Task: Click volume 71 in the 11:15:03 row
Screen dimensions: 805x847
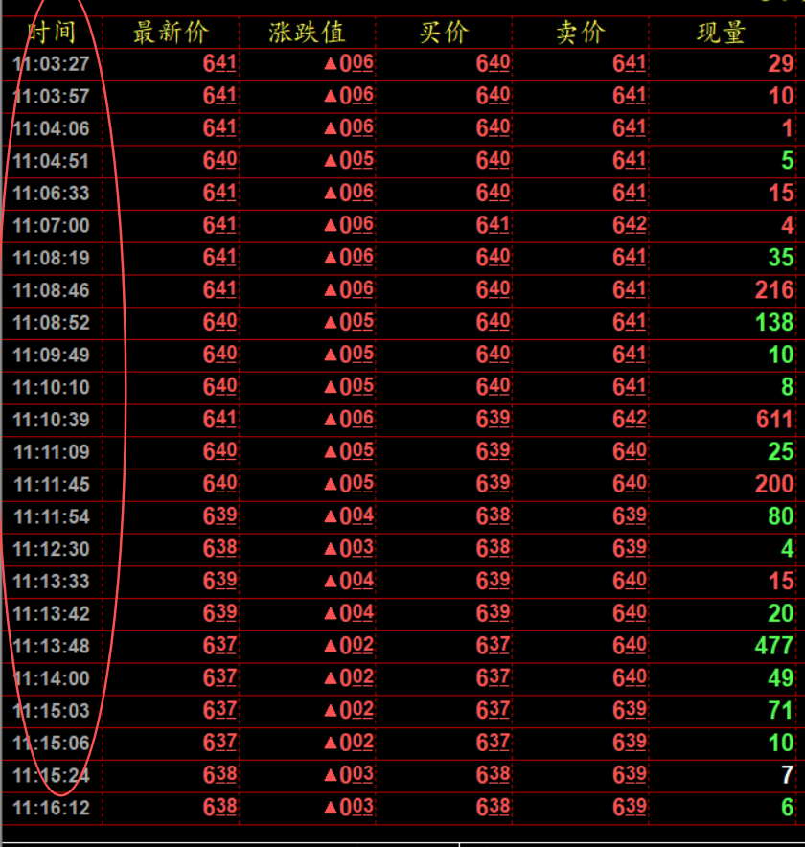Action: 781,711
